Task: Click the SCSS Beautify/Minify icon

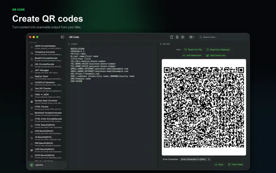Action: 31,157
